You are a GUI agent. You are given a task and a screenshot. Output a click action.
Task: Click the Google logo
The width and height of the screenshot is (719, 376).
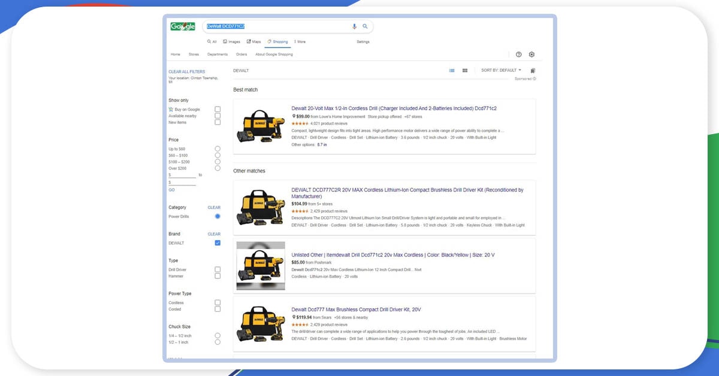183,26
